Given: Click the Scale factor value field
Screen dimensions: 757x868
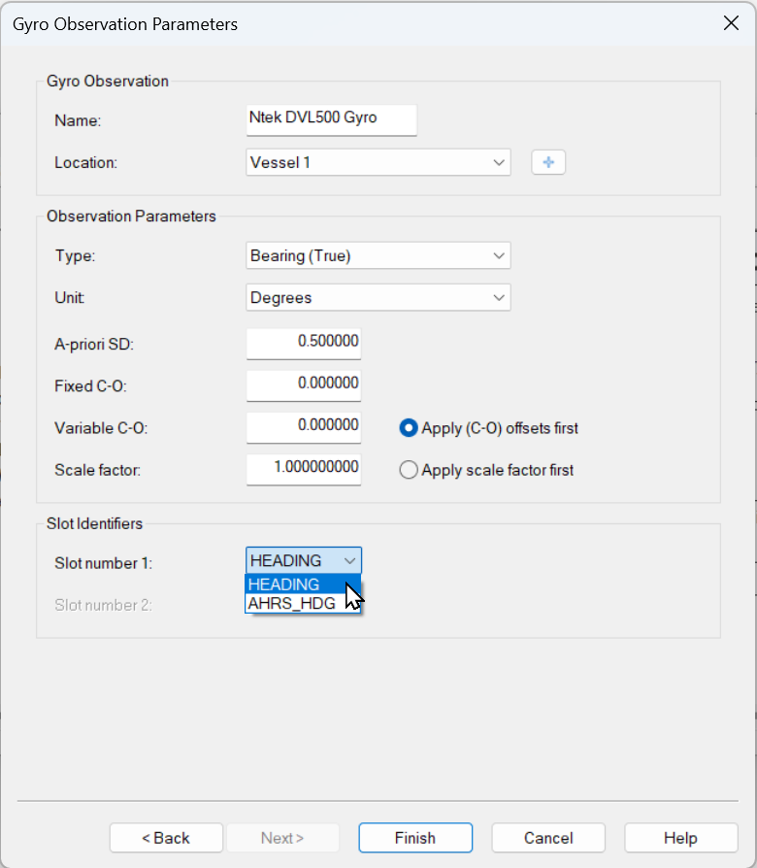Looking at the screenshot, I should 304,469.
